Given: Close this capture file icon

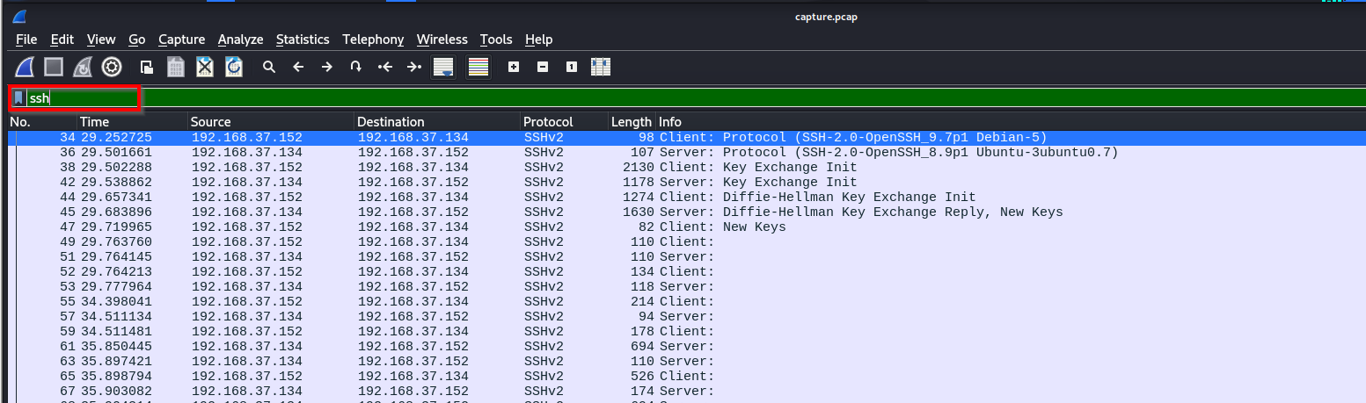Looking at the screenshot, I should [x=205, y=67].
